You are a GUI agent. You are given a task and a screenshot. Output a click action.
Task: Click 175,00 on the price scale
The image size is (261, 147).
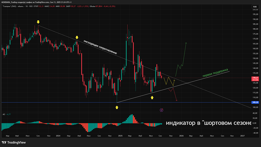[x=255, y=34]
